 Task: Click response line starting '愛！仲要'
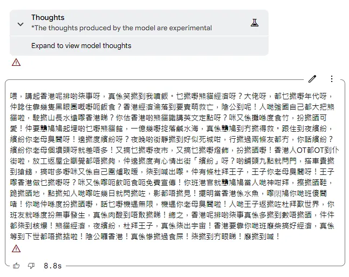172,129
